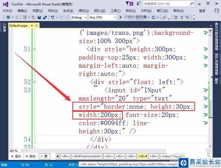Switch to 源 source view

point(44,156)
